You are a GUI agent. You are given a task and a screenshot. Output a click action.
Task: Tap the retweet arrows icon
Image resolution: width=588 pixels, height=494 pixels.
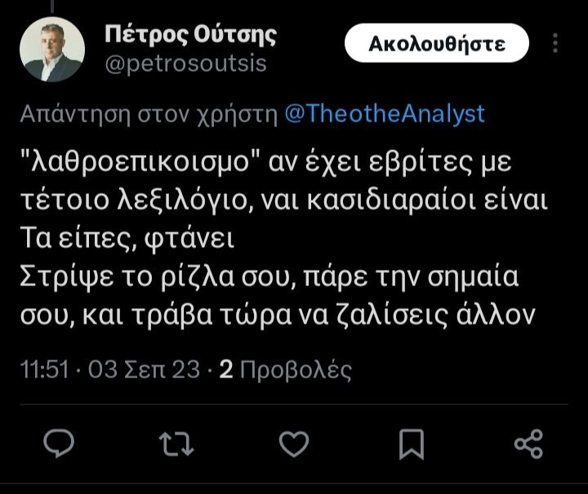(x=175, y=444)
